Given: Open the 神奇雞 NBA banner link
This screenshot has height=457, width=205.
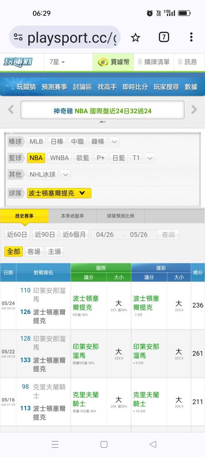Looking at the screenshot, I should [x=102, y=111].
